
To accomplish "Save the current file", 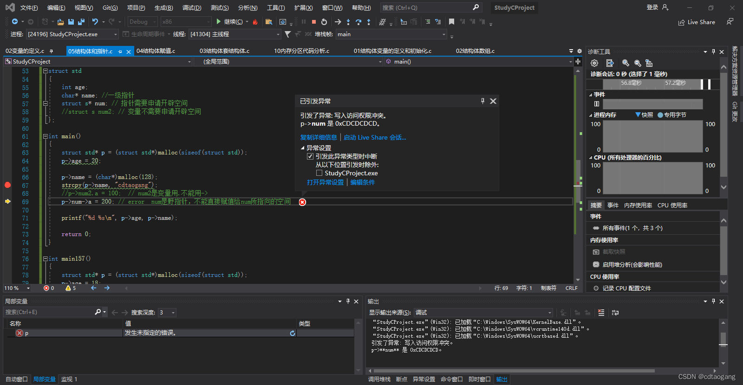I will point(71,22).
